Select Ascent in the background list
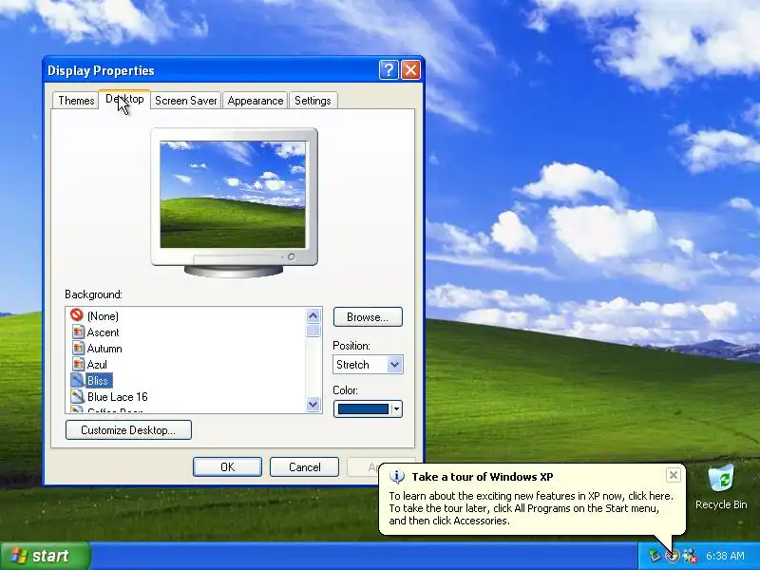The height and width of the screenshot is (570, 760). tap(103, 332)
